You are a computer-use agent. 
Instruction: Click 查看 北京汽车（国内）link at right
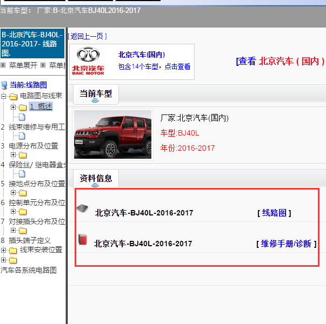coord(281,62)
